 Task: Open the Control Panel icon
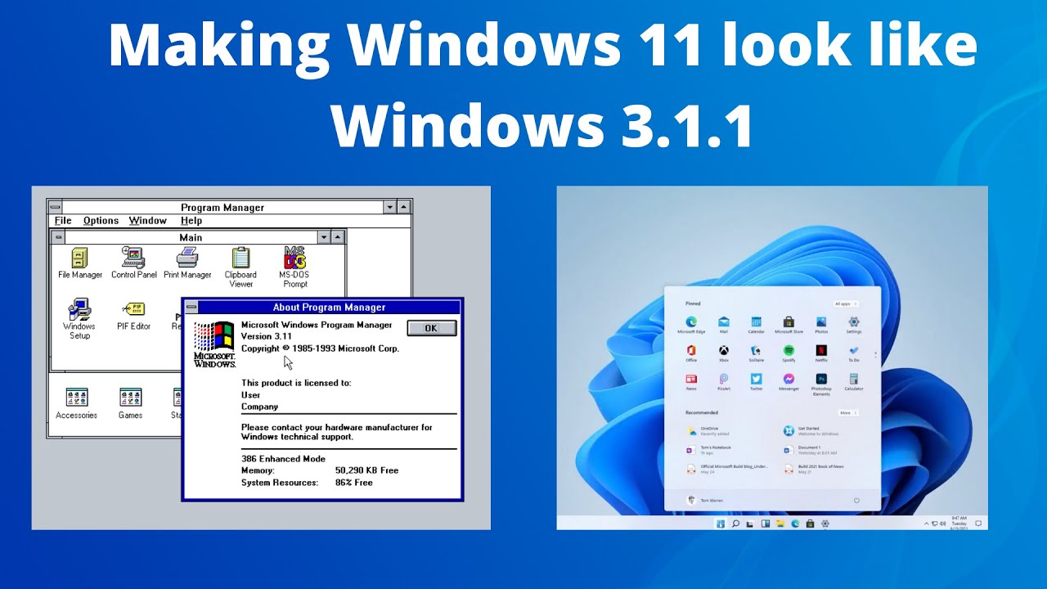click(133, 263)
